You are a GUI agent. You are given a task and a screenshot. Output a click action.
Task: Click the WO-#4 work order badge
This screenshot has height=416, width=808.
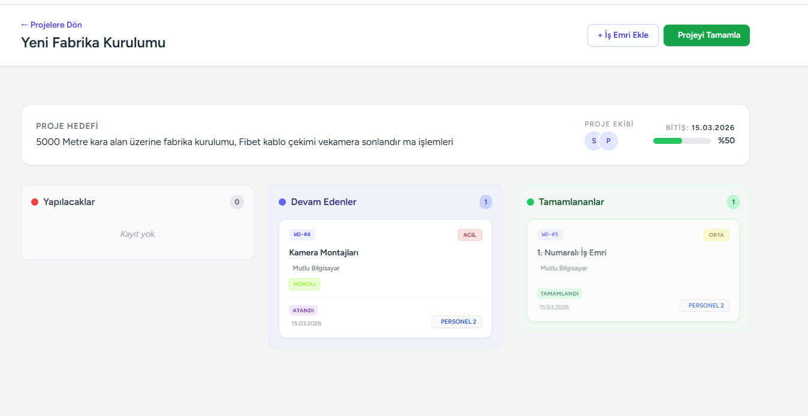pos(302,234)
